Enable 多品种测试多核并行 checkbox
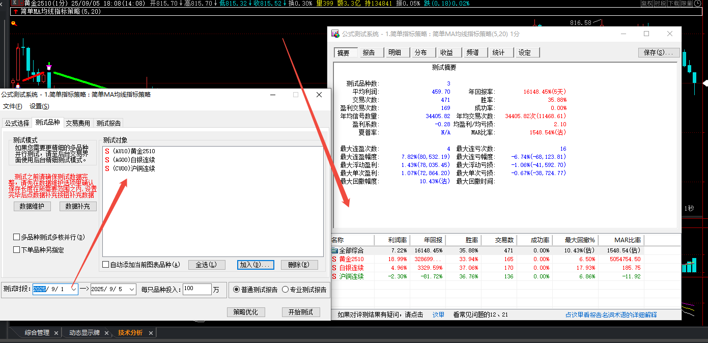Viewport: 708px width, 343px height. [x=17, y=237]
